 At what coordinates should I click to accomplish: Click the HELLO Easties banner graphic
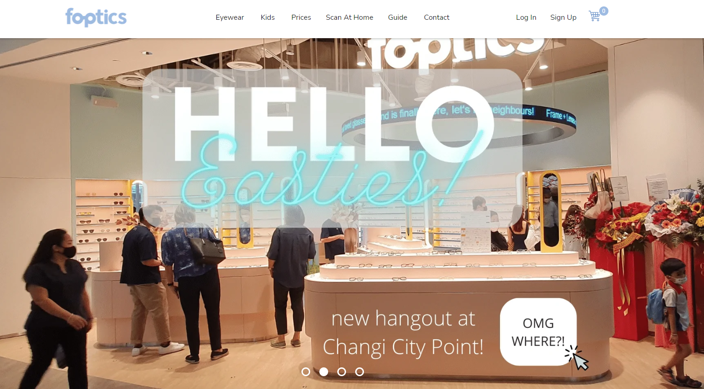332,148
